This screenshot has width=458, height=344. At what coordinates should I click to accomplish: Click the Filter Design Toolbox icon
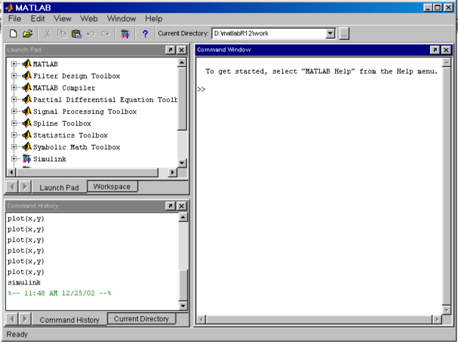coord(27,75)
